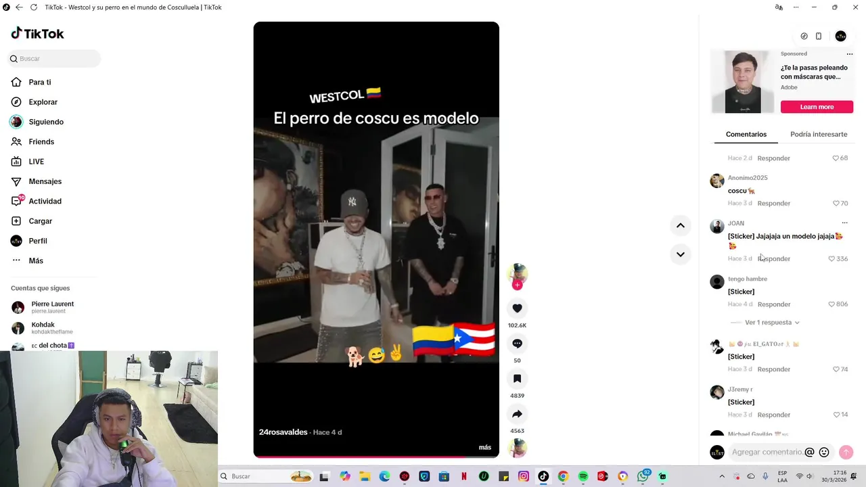Switch to Podría interesarte tab
This screenshot has width=866, height=487.
(819, 135)
